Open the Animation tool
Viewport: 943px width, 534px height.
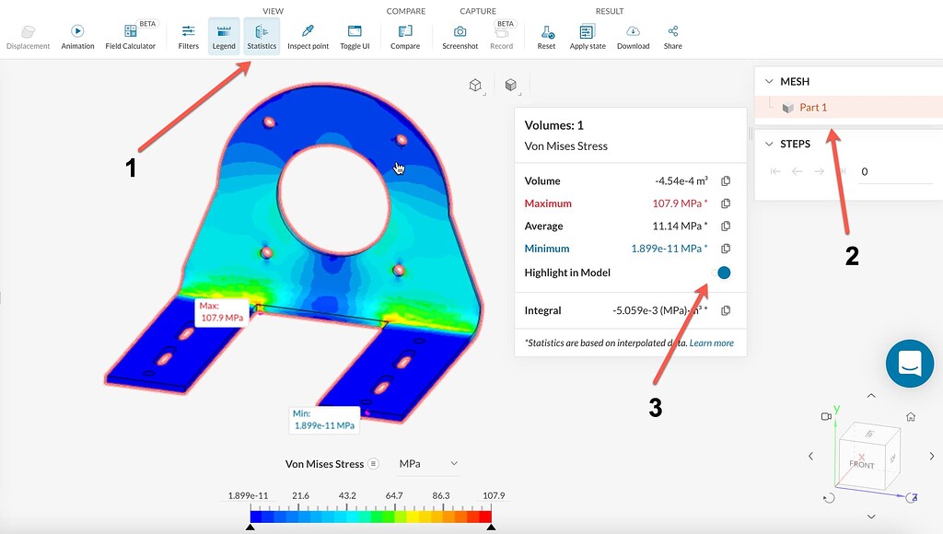pos(77,36)
